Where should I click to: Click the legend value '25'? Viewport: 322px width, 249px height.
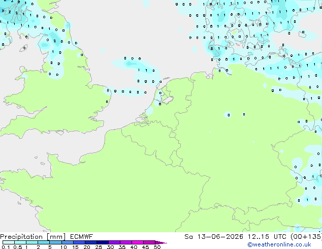[99, 247]
